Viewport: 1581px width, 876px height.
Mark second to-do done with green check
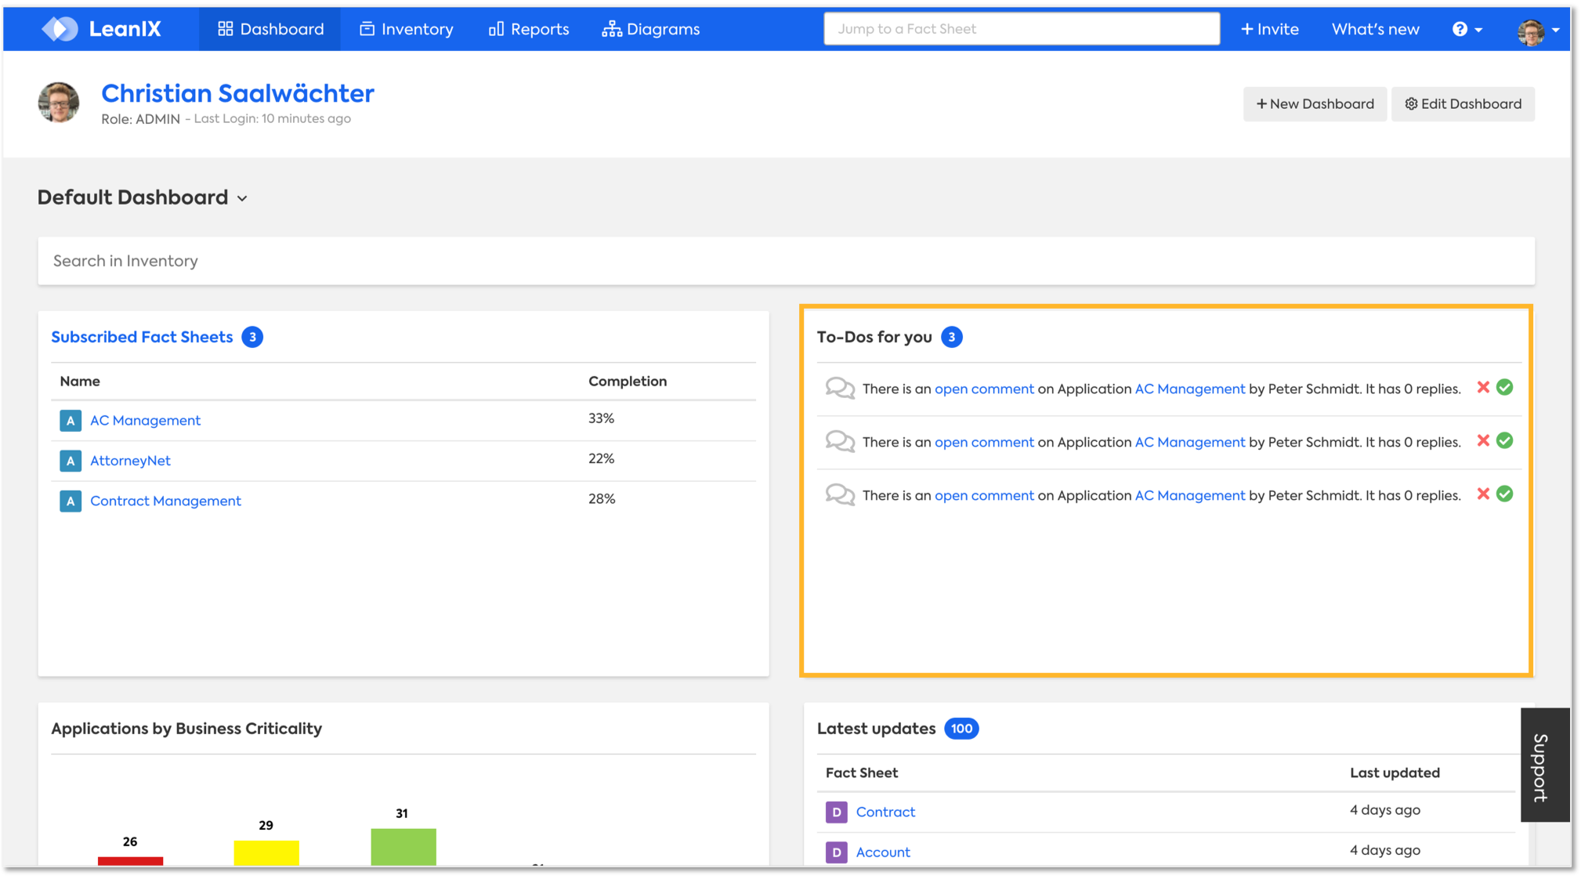coord(1504,441)
